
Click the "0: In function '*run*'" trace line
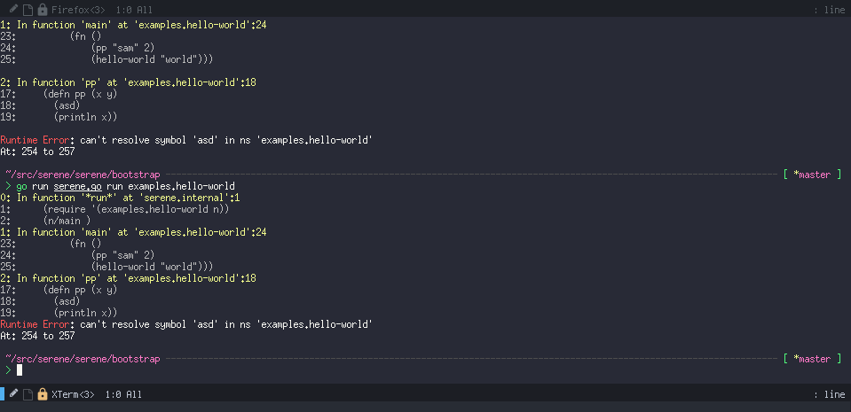click(x=120, y=198)
